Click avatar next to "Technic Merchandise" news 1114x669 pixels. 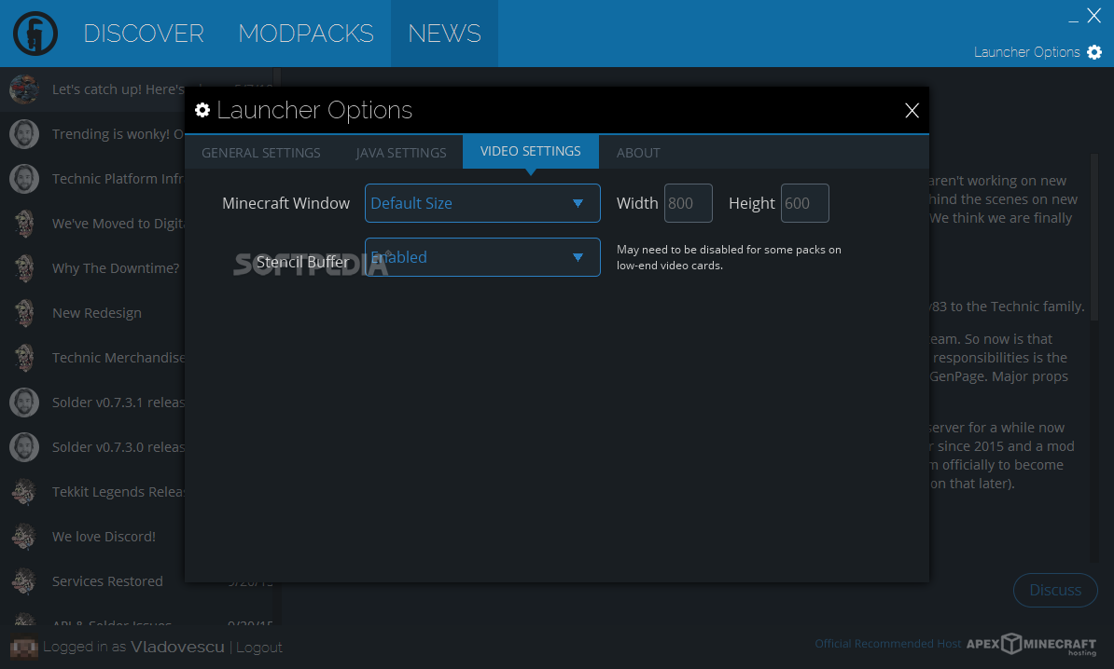24,358
